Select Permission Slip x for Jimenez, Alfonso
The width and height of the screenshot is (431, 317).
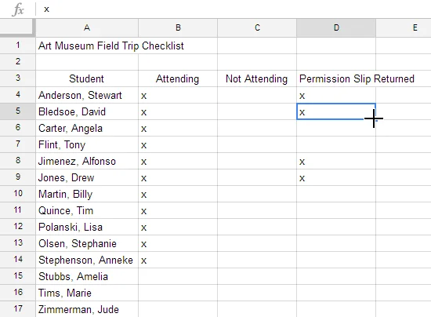(336, 162)
